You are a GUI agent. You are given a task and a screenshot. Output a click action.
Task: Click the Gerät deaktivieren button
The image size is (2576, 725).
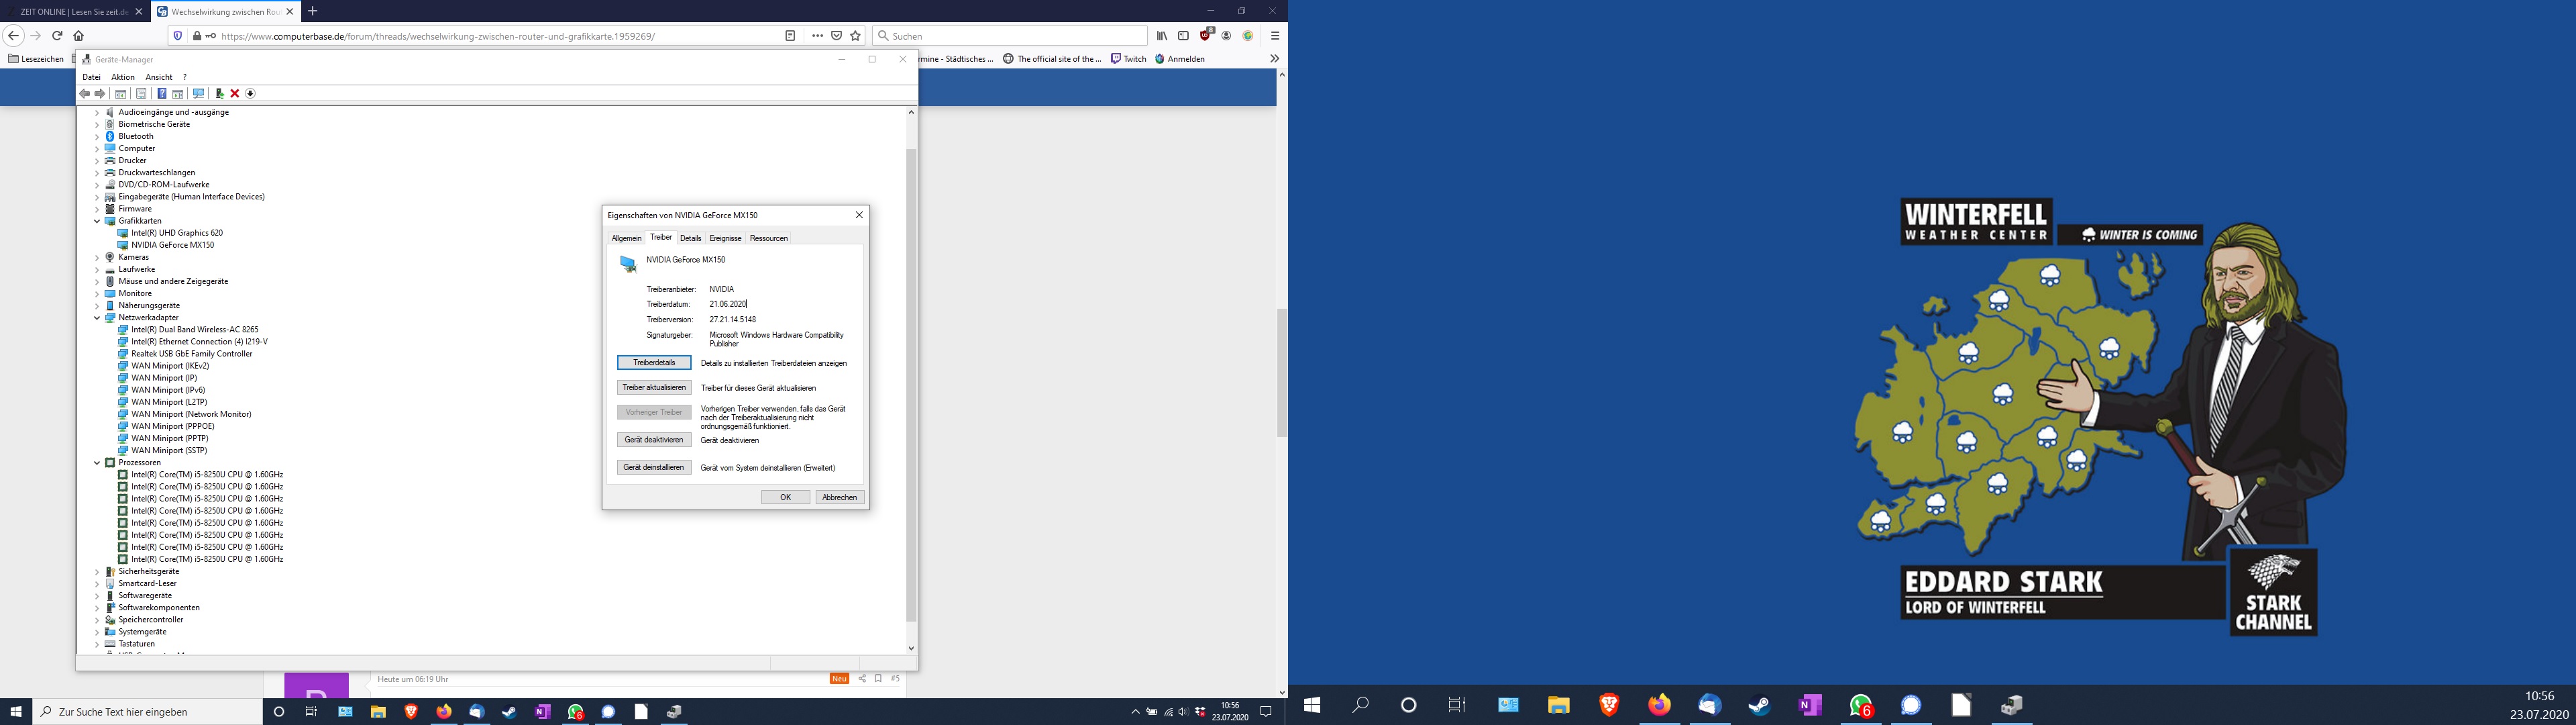coord(654,440)
